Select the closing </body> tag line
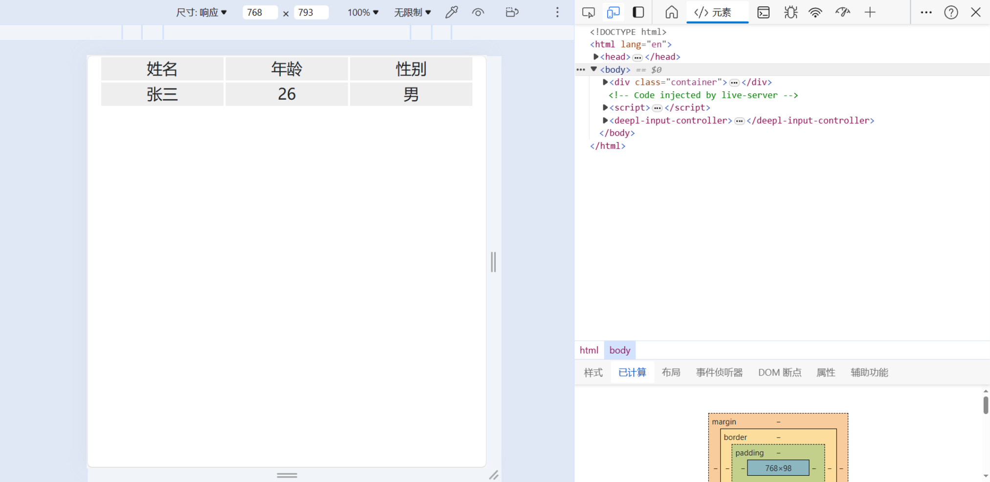The width and height of the screenshot is (990, 482). click(x=617, y=133)
